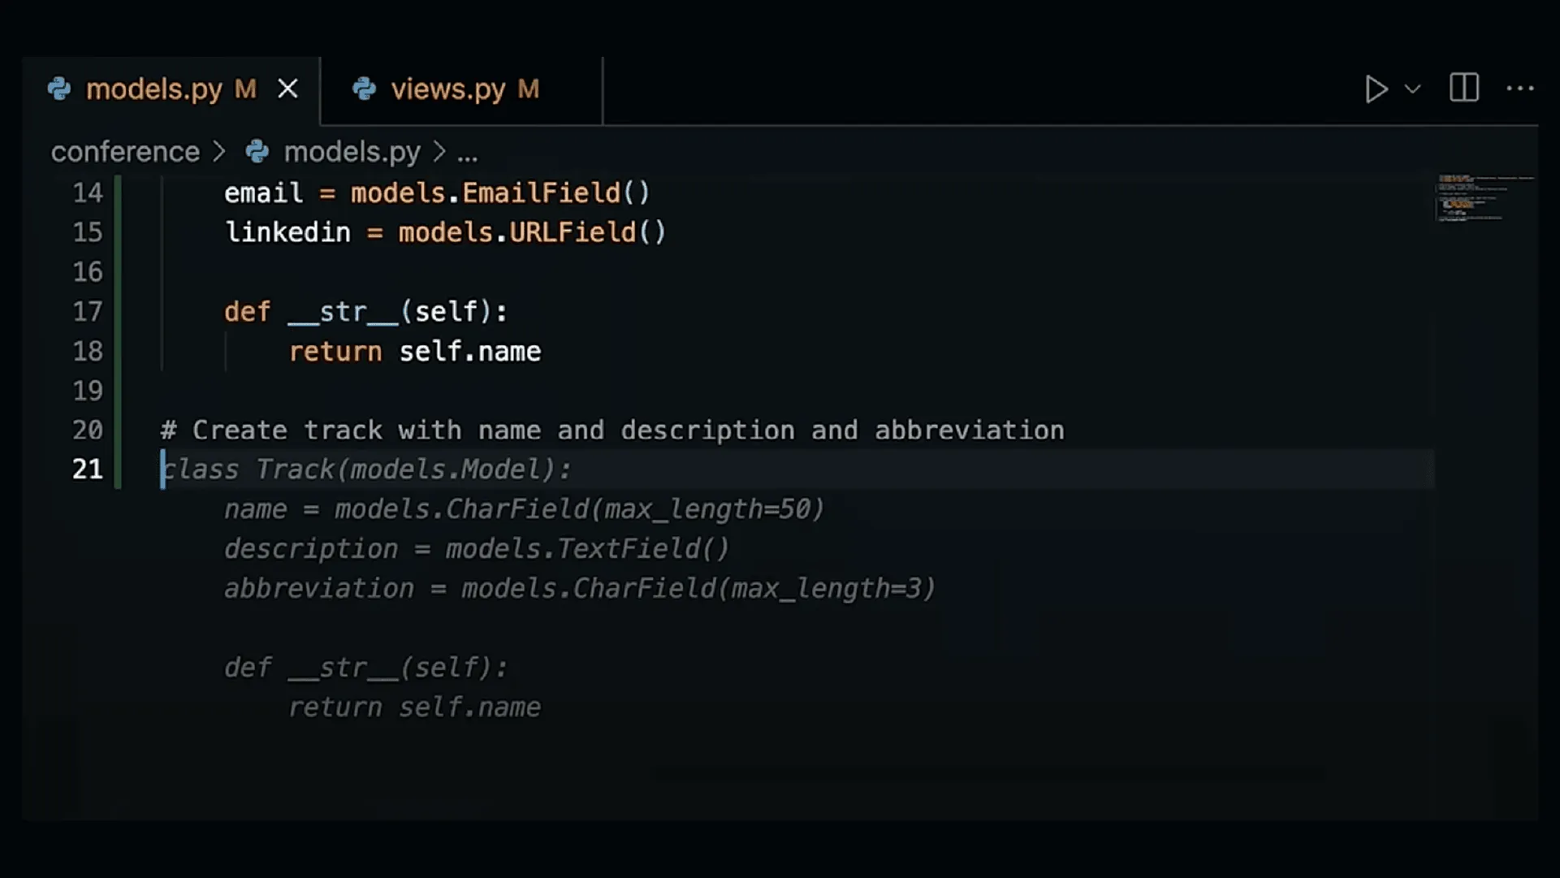The height and width of the screenshot is (878, 1560).
Task: Click the def __str__(self) line 17
Action: click(366, 312)
